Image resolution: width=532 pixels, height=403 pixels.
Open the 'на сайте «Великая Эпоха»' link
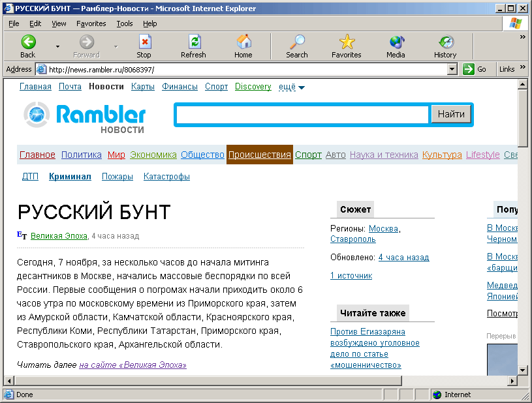[133, 365]
